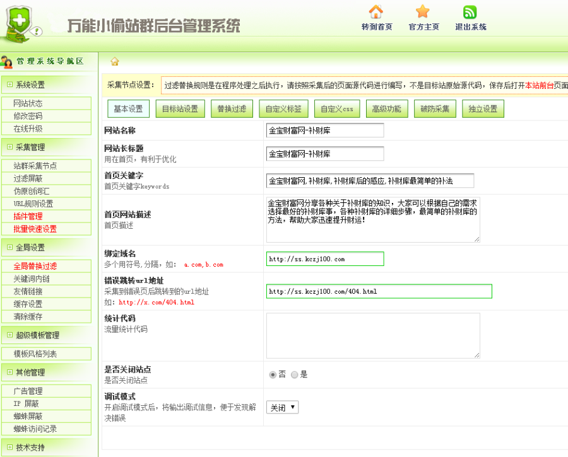This screenshot has width=568, height=457.
Task: Click the 统计代码 text area
Action: coord(372,335)
